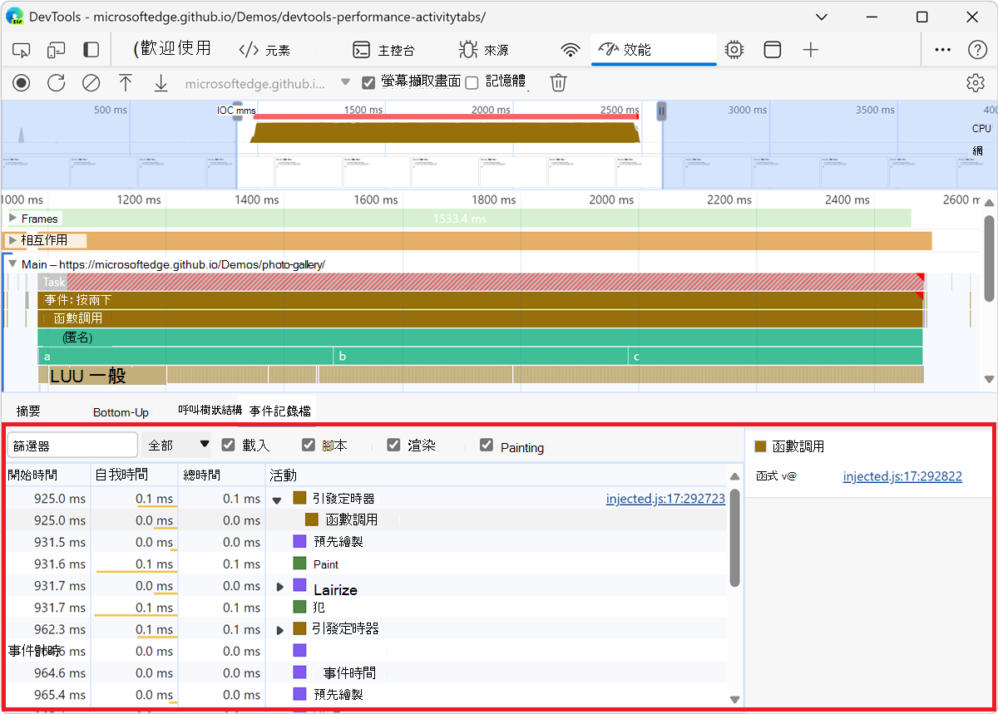The image size is (998, 714).
Task: Open the DevTools more options ellipsis
Action: click(942, 50)
